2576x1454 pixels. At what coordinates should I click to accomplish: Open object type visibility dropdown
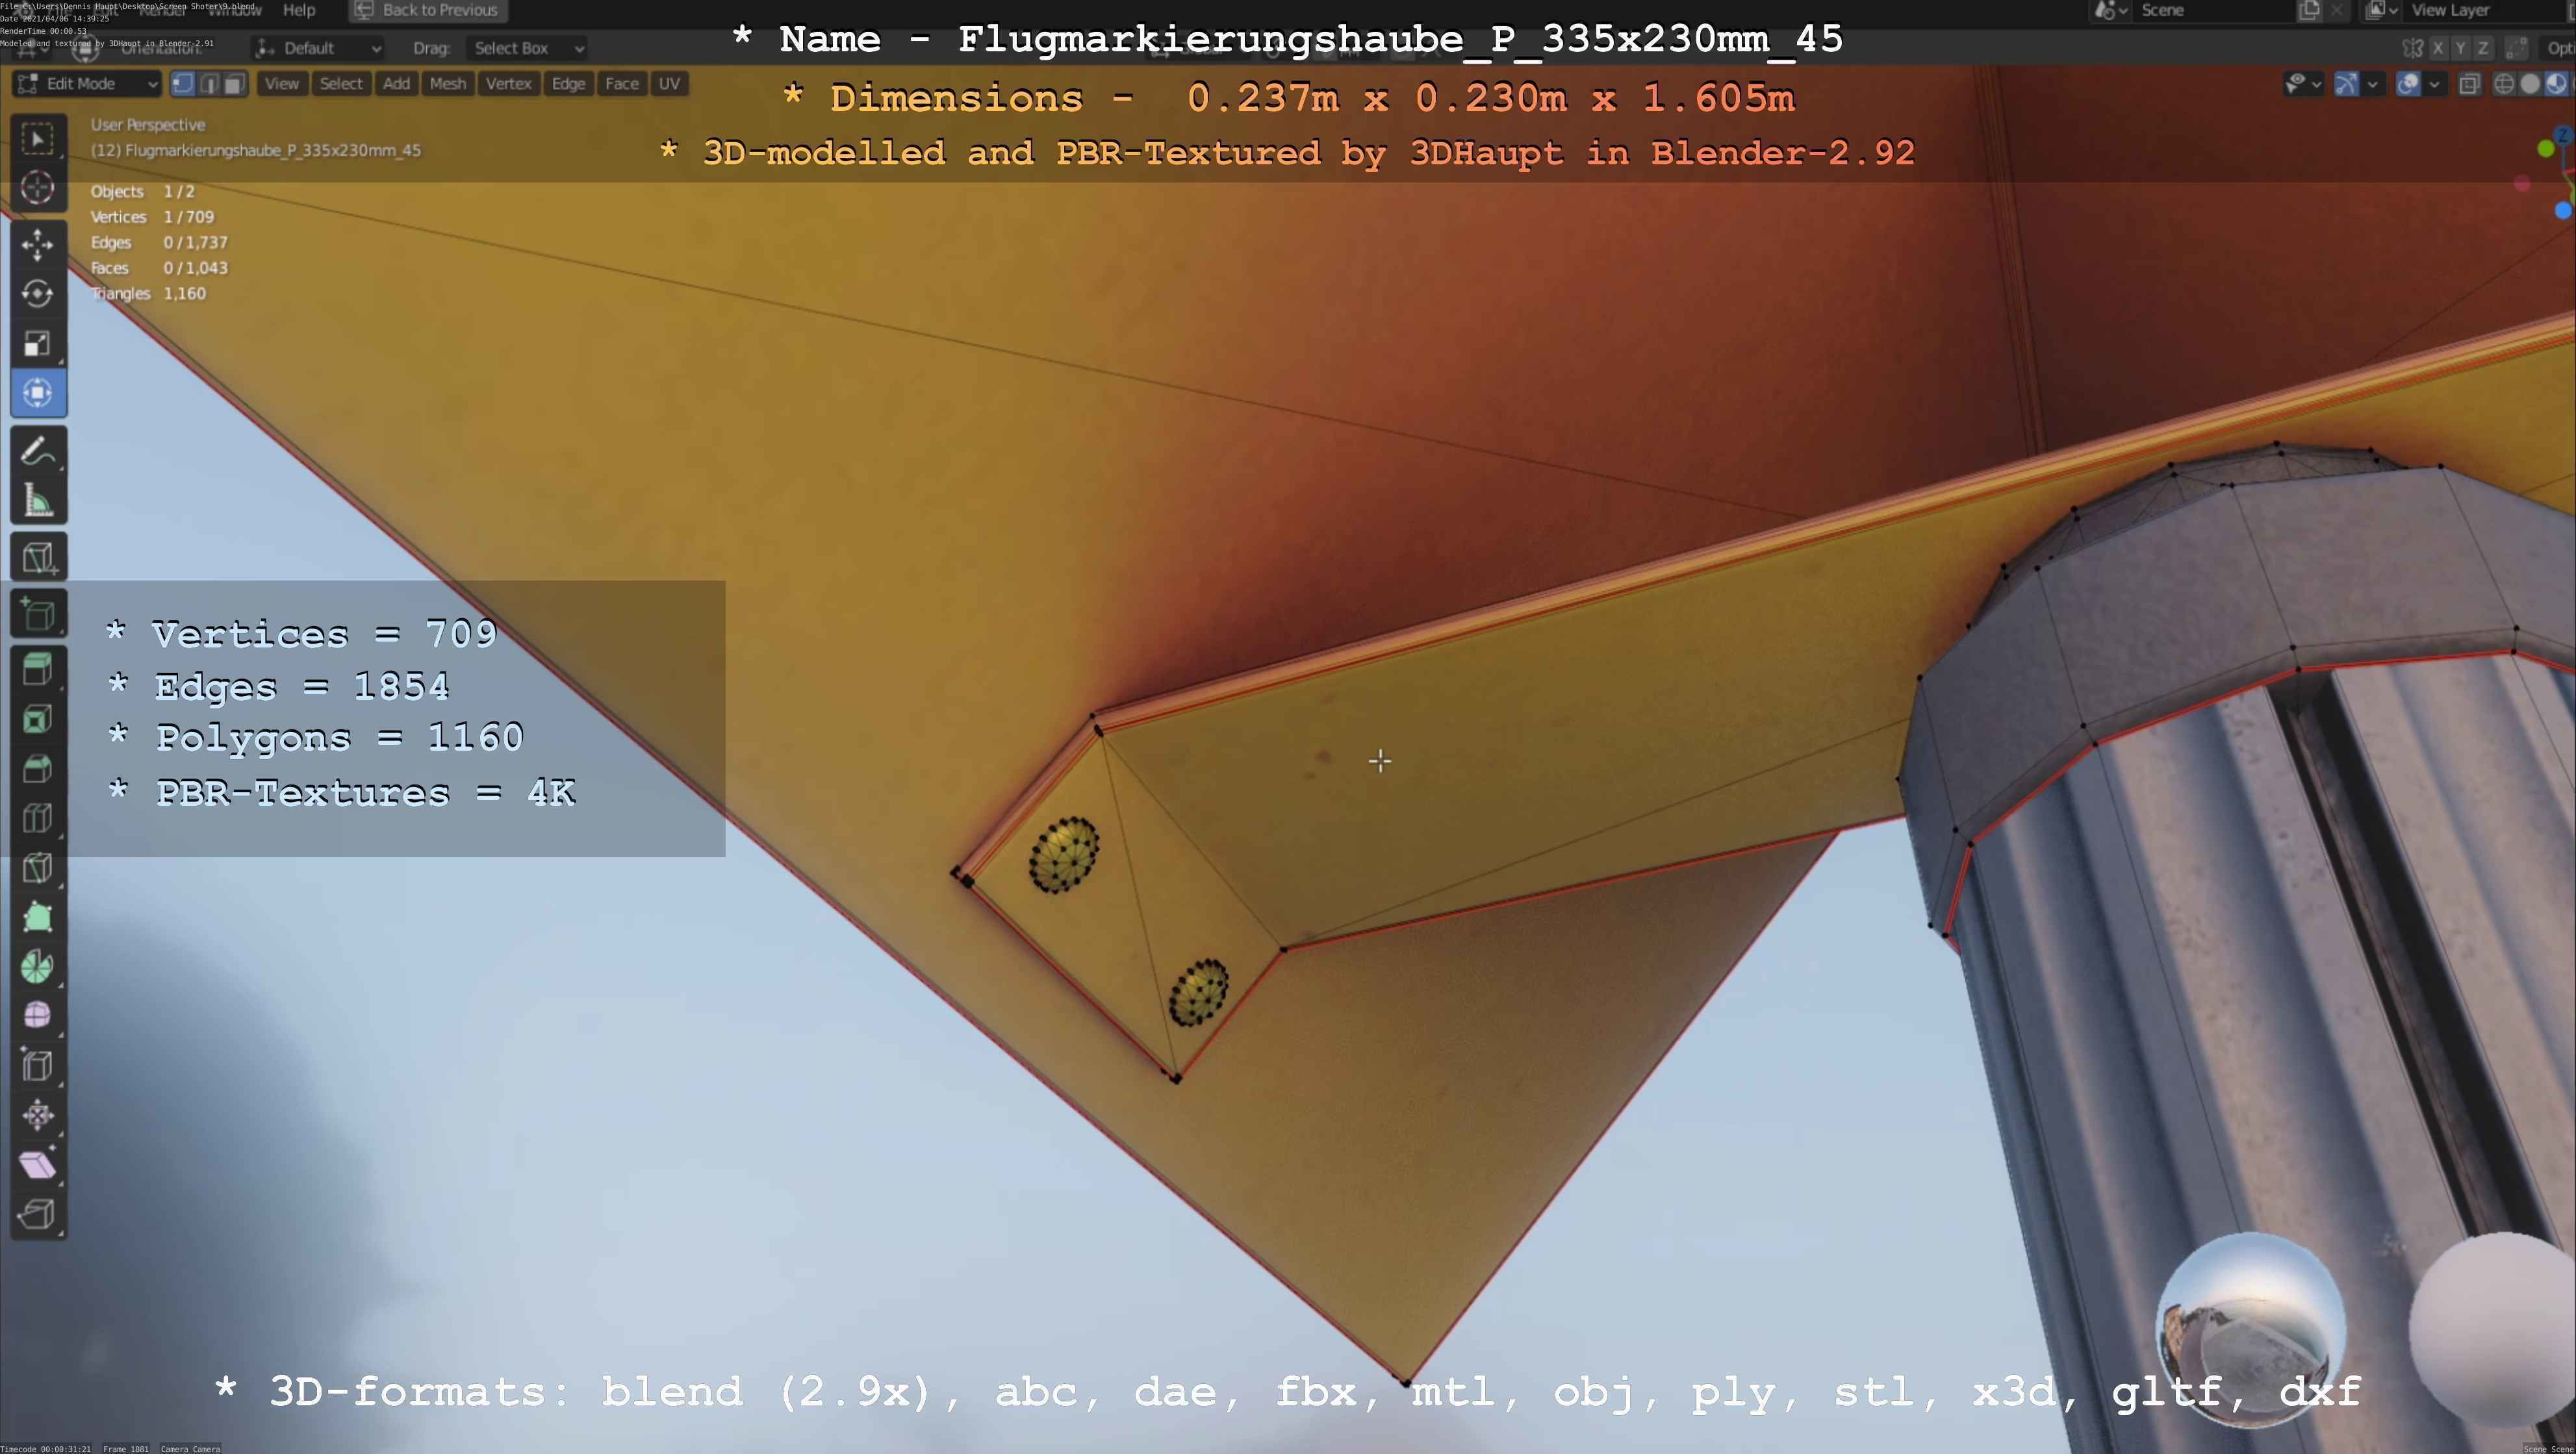[x=2304, y=84]
